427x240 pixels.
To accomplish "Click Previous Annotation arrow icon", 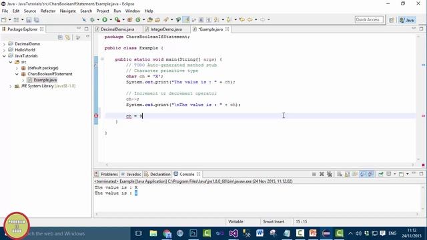I will (x=229, y=19).
